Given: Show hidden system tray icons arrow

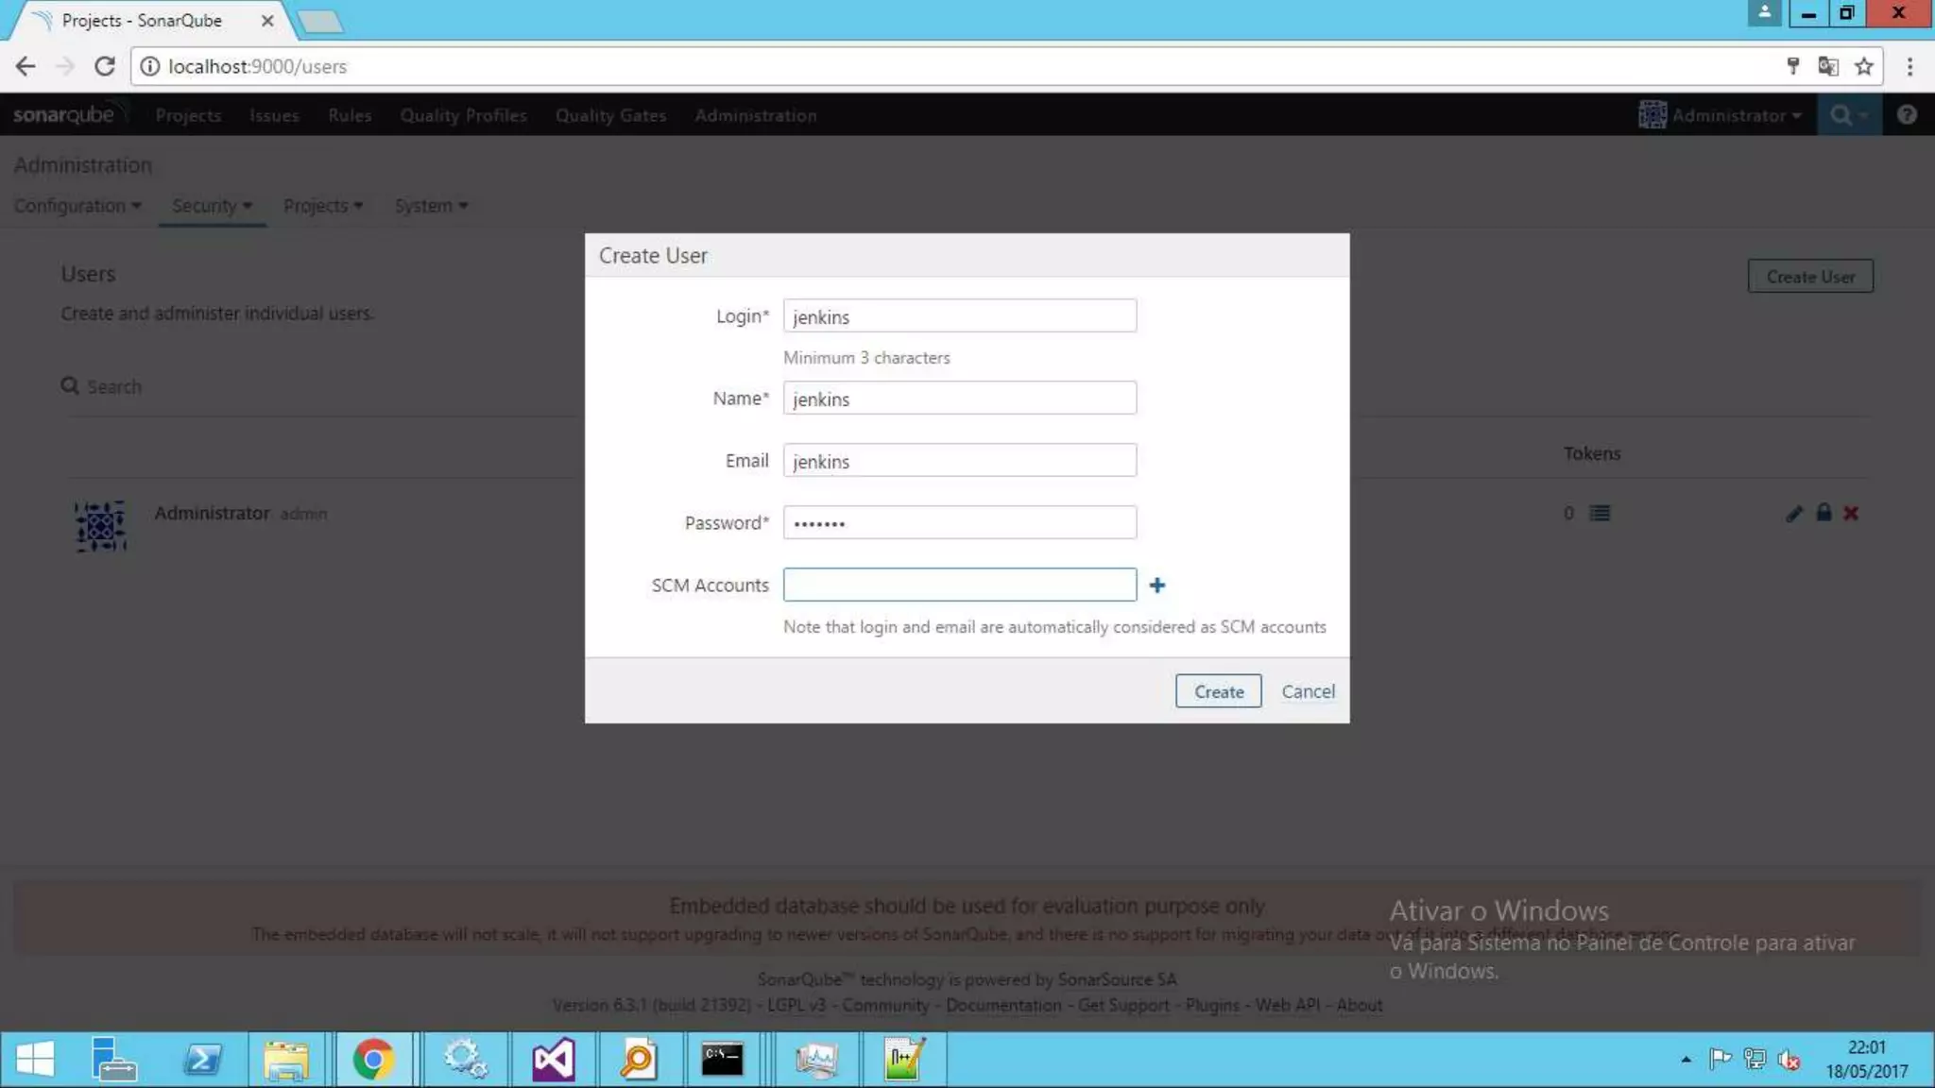Looking at the screenshot, I should pyautogui.click(x=1686, y=1060).
